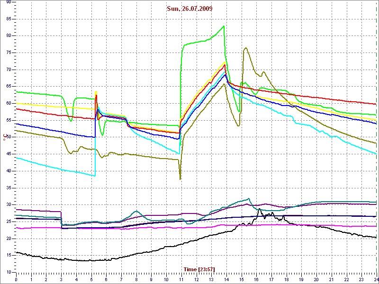Click the y-axis value 35

click(x=9, y=188)
